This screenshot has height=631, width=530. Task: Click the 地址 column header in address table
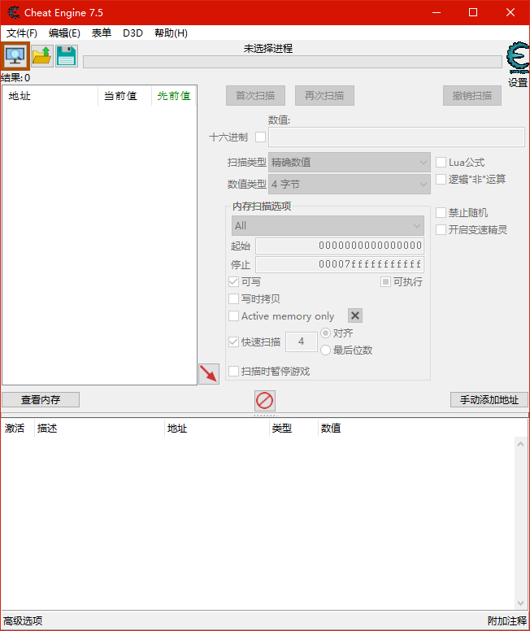tap(216, 429)
